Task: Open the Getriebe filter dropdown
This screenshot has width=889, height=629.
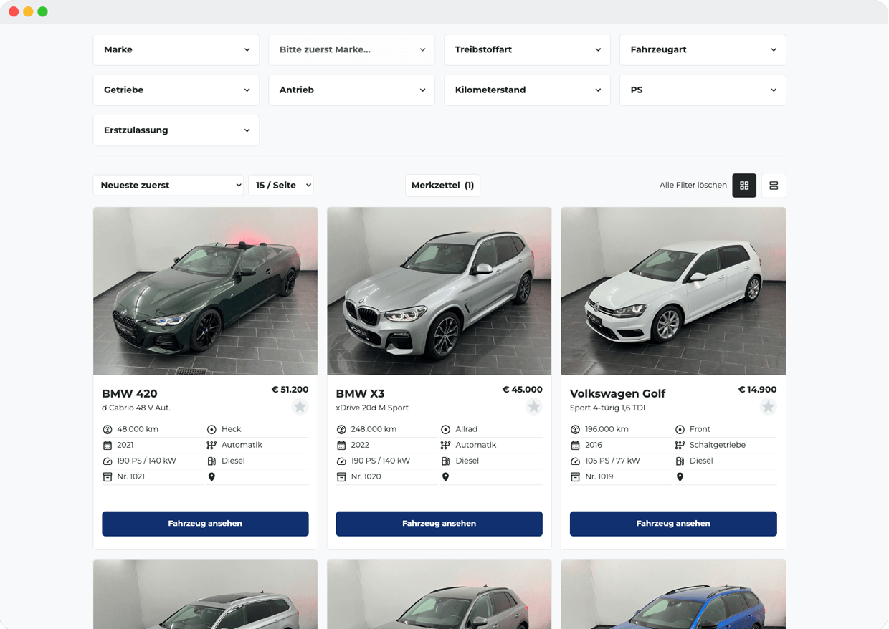Action: point(176,90)
